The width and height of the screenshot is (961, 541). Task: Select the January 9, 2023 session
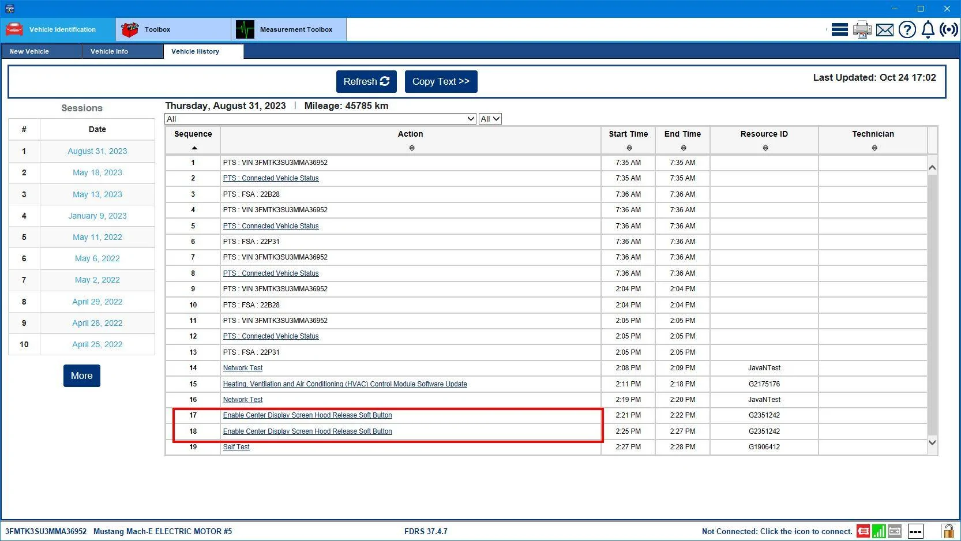[97, 216]
